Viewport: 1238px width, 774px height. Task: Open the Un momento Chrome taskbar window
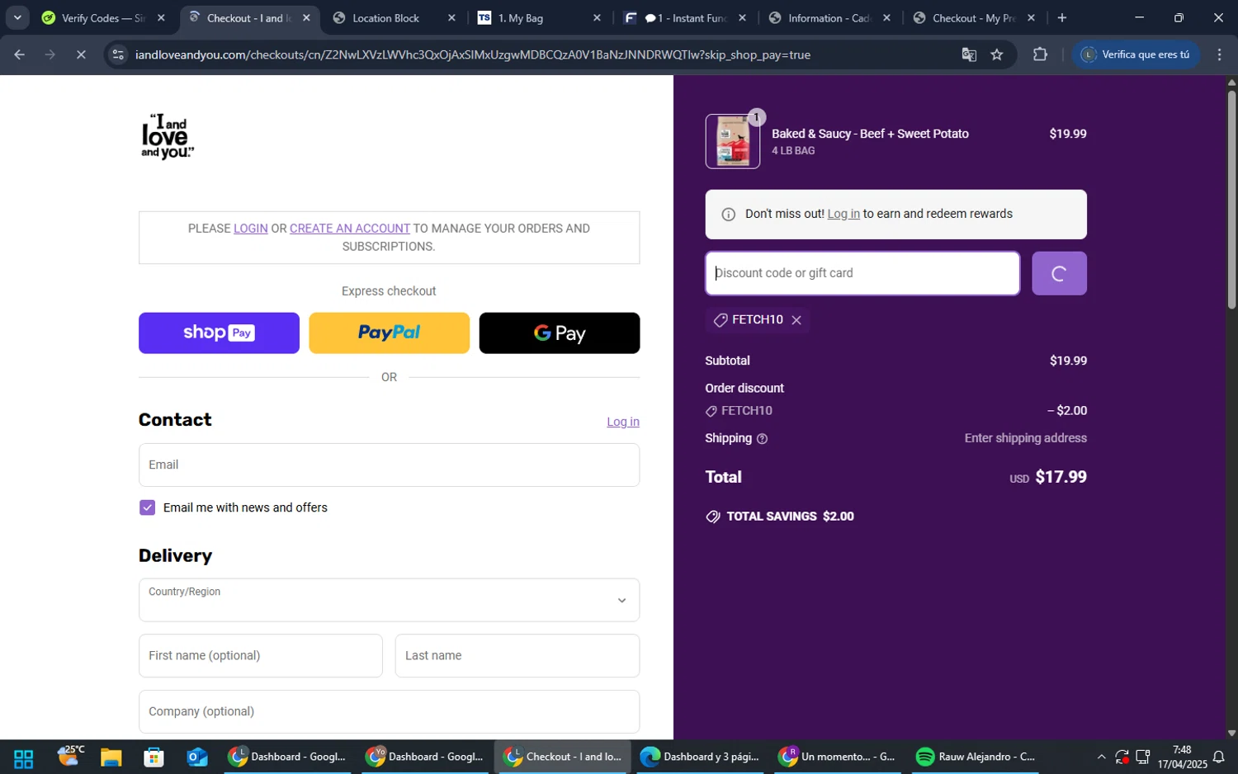[837, 757]
